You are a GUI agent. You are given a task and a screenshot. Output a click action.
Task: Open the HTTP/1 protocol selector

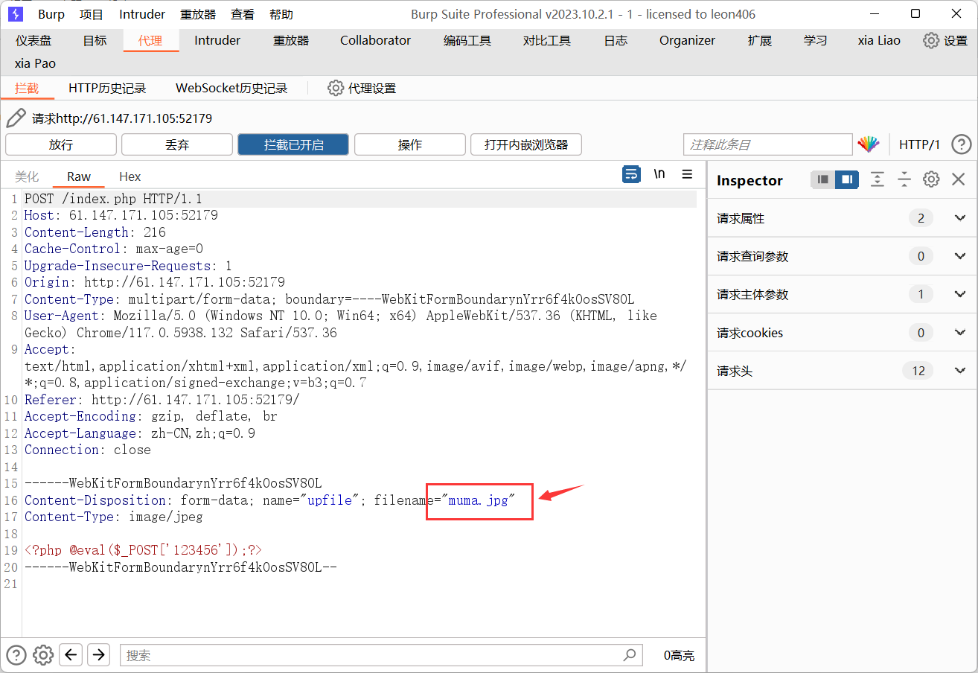920,144
